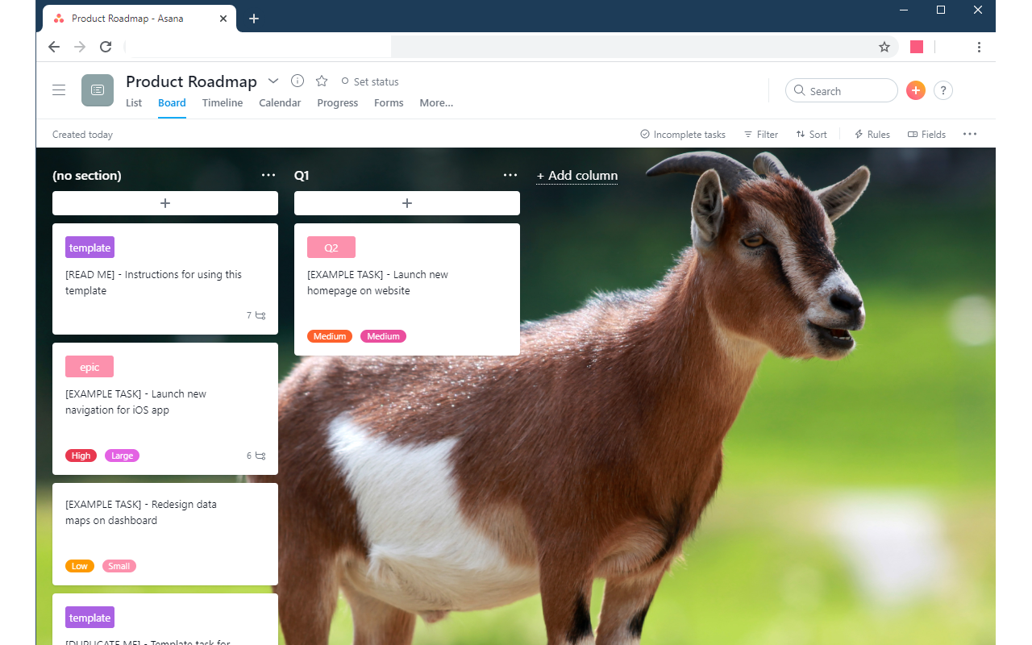
Task: Click the orange Medium priority pill
Action: (x=330, y=336)
